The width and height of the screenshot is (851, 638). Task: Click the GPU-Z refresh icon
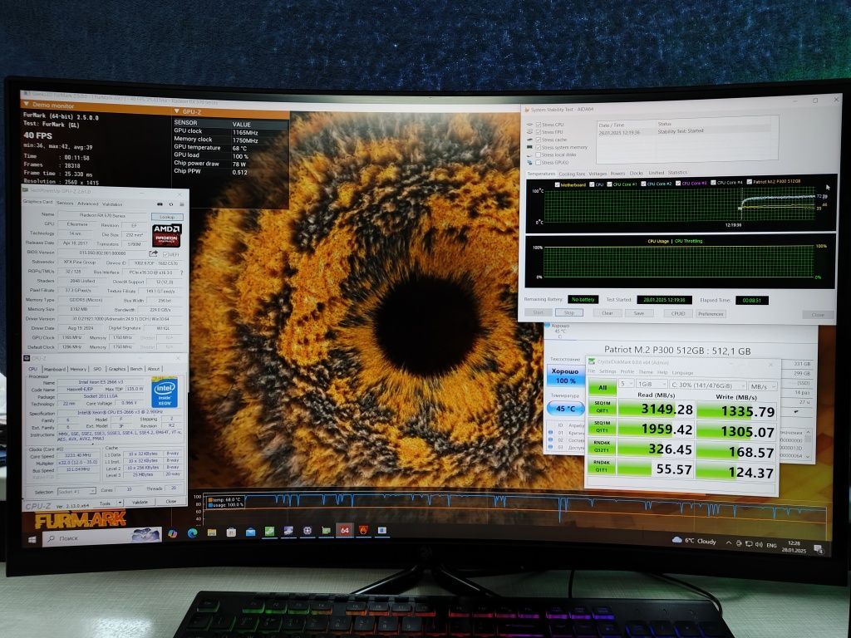tap(171, 204)
